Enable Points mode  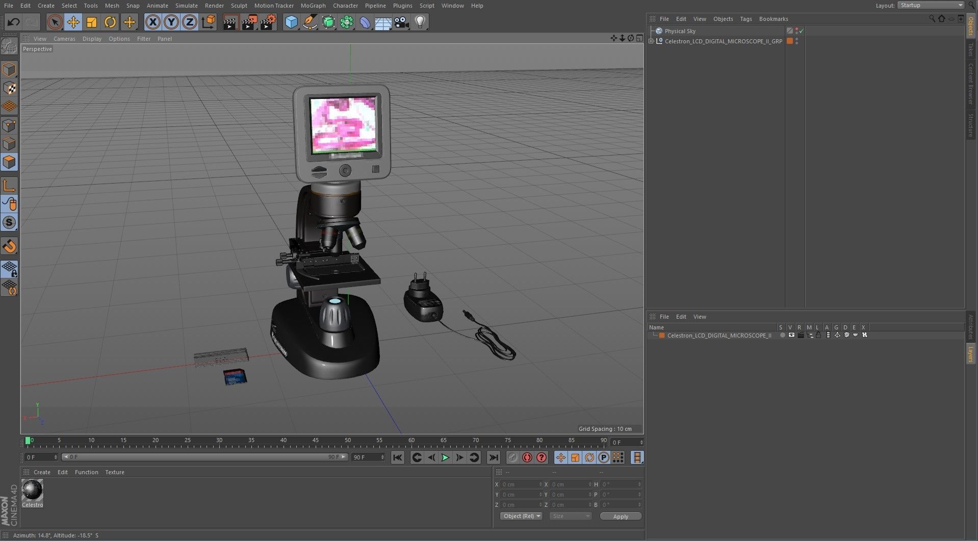9,125
